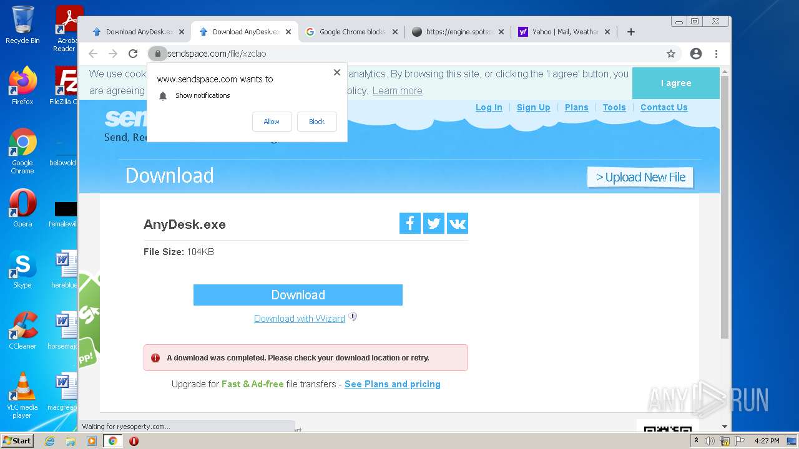
Task: Open the Learn more cookie link
Action: pos(397,90)
